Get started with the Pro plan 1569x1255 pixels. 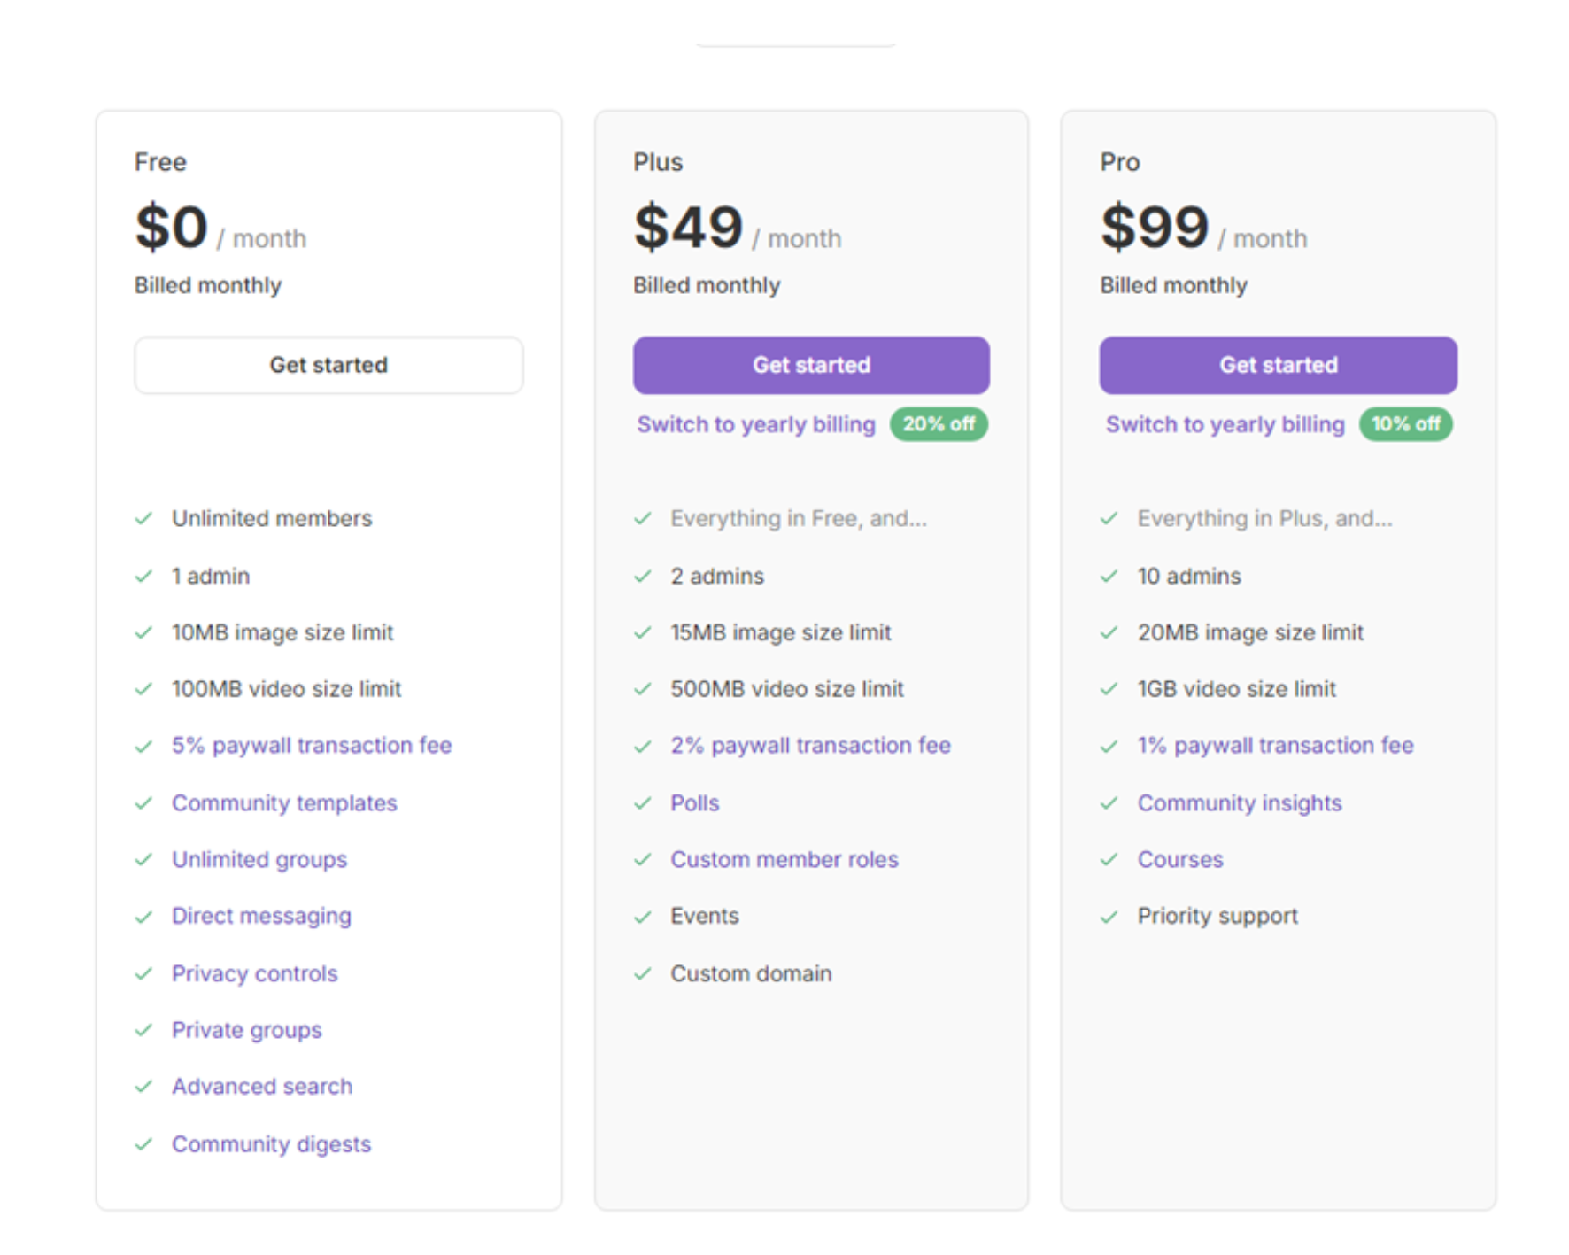pos(1278,365)
